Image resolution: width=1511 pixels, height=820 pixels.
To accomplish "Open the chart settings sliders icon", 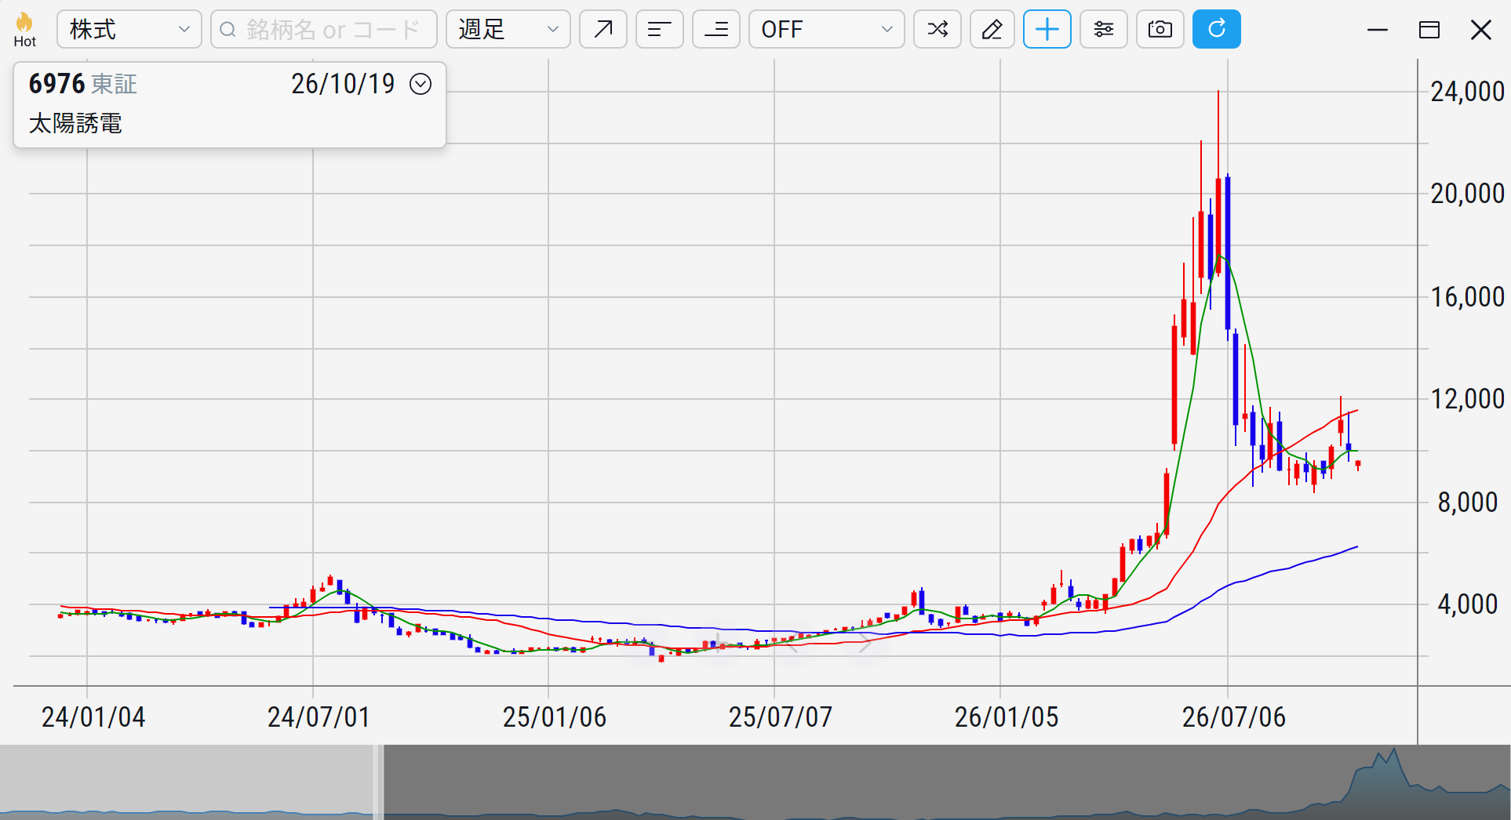I will coord(1104,30).
